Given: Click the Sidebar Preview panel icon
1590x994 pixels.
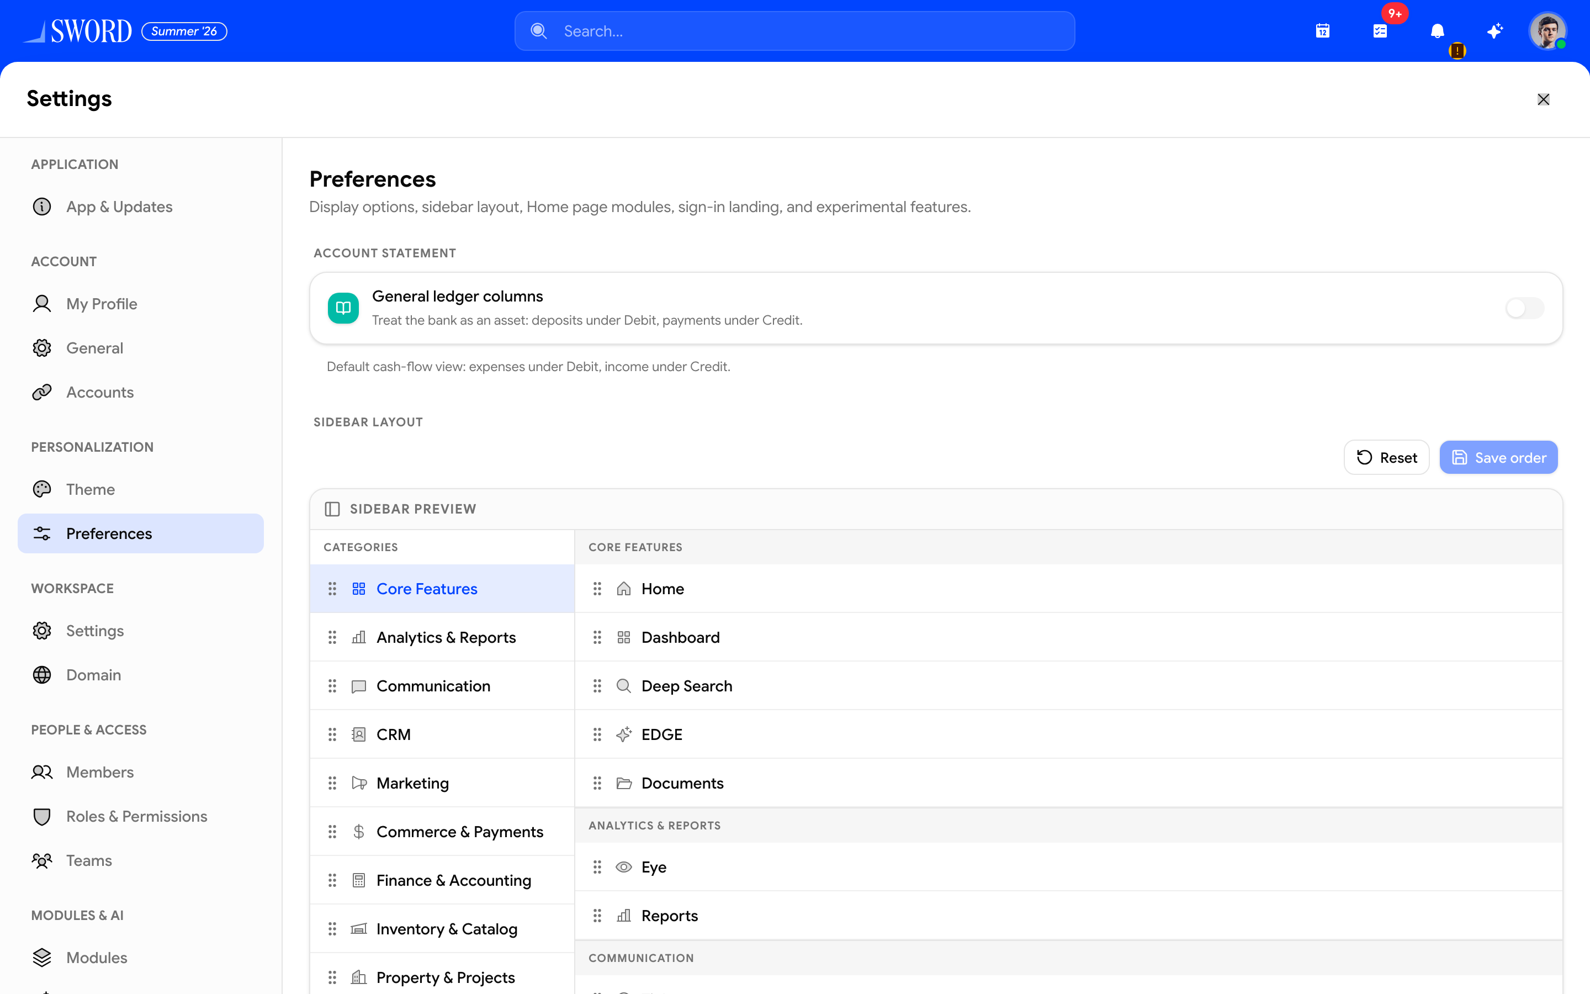Looking at the screenshot, I should point(332,509).
